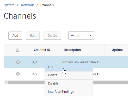The width and height of the screenshot is (128, 100).
Task: Toggle the select-all header checkbox
Action: point(18,50)
